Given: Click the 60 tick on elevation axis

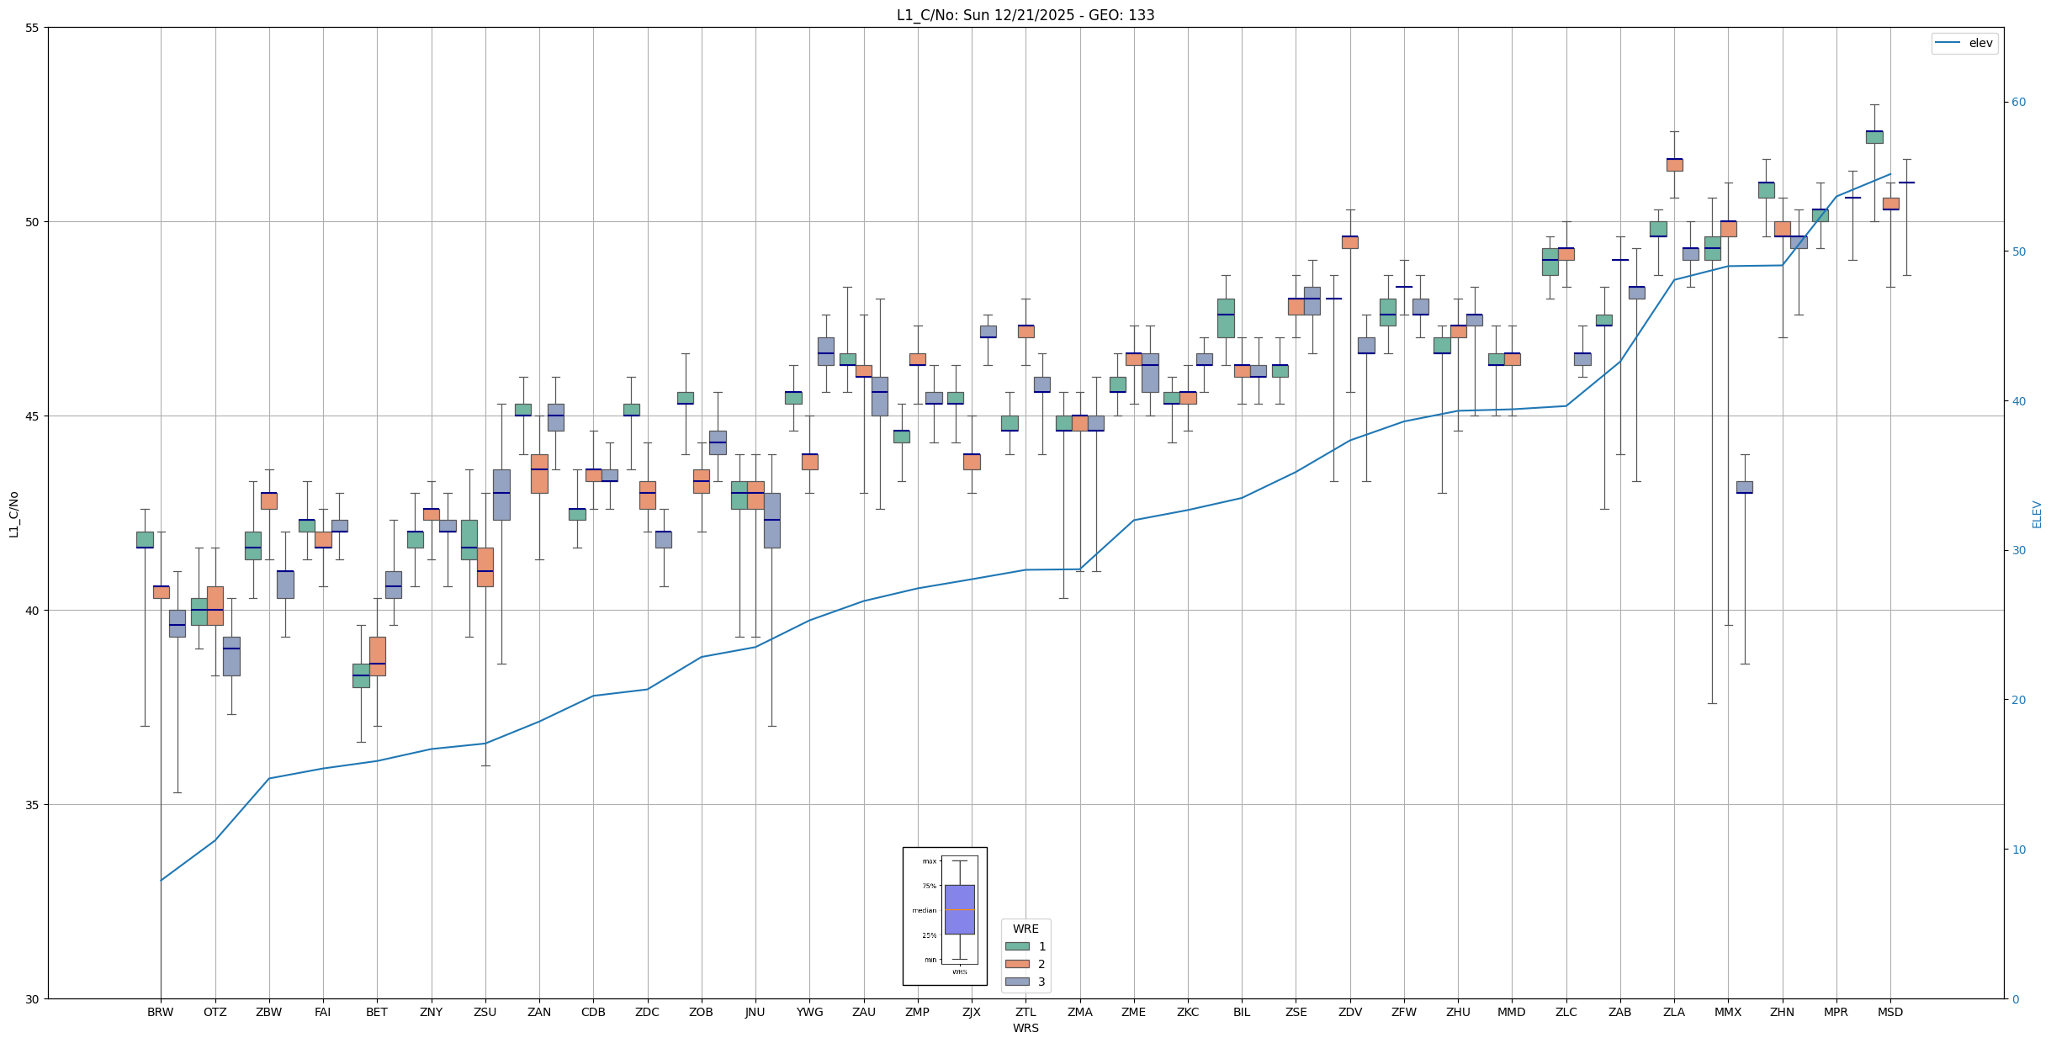Looking at the screenshot, I should (x=2018, y=103).
